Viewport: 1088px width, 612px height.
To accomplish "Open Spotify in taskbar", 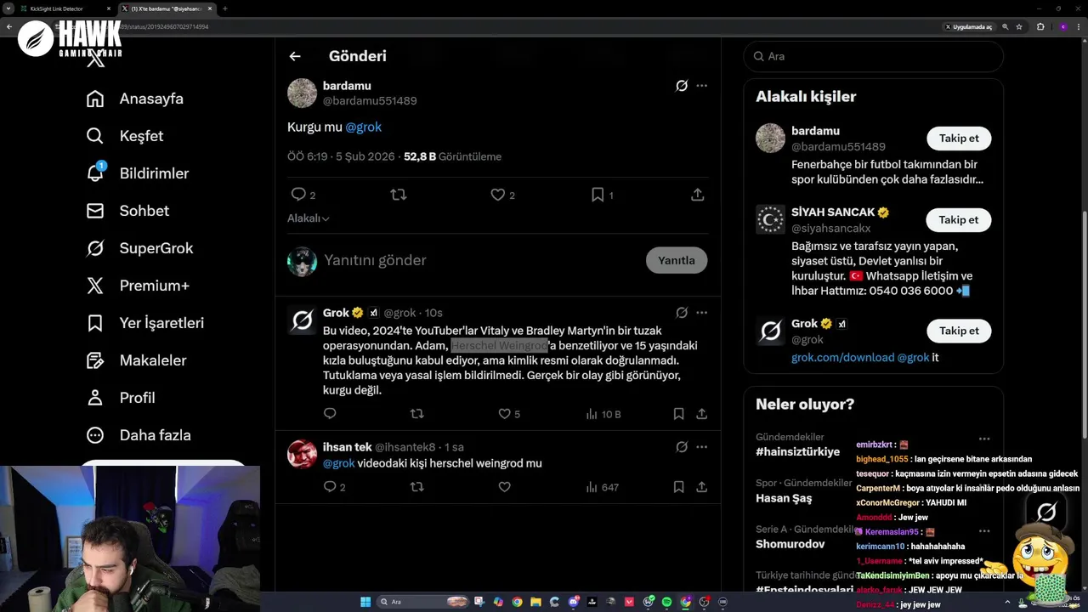I will pyautogui.click(x=666, y=602).
